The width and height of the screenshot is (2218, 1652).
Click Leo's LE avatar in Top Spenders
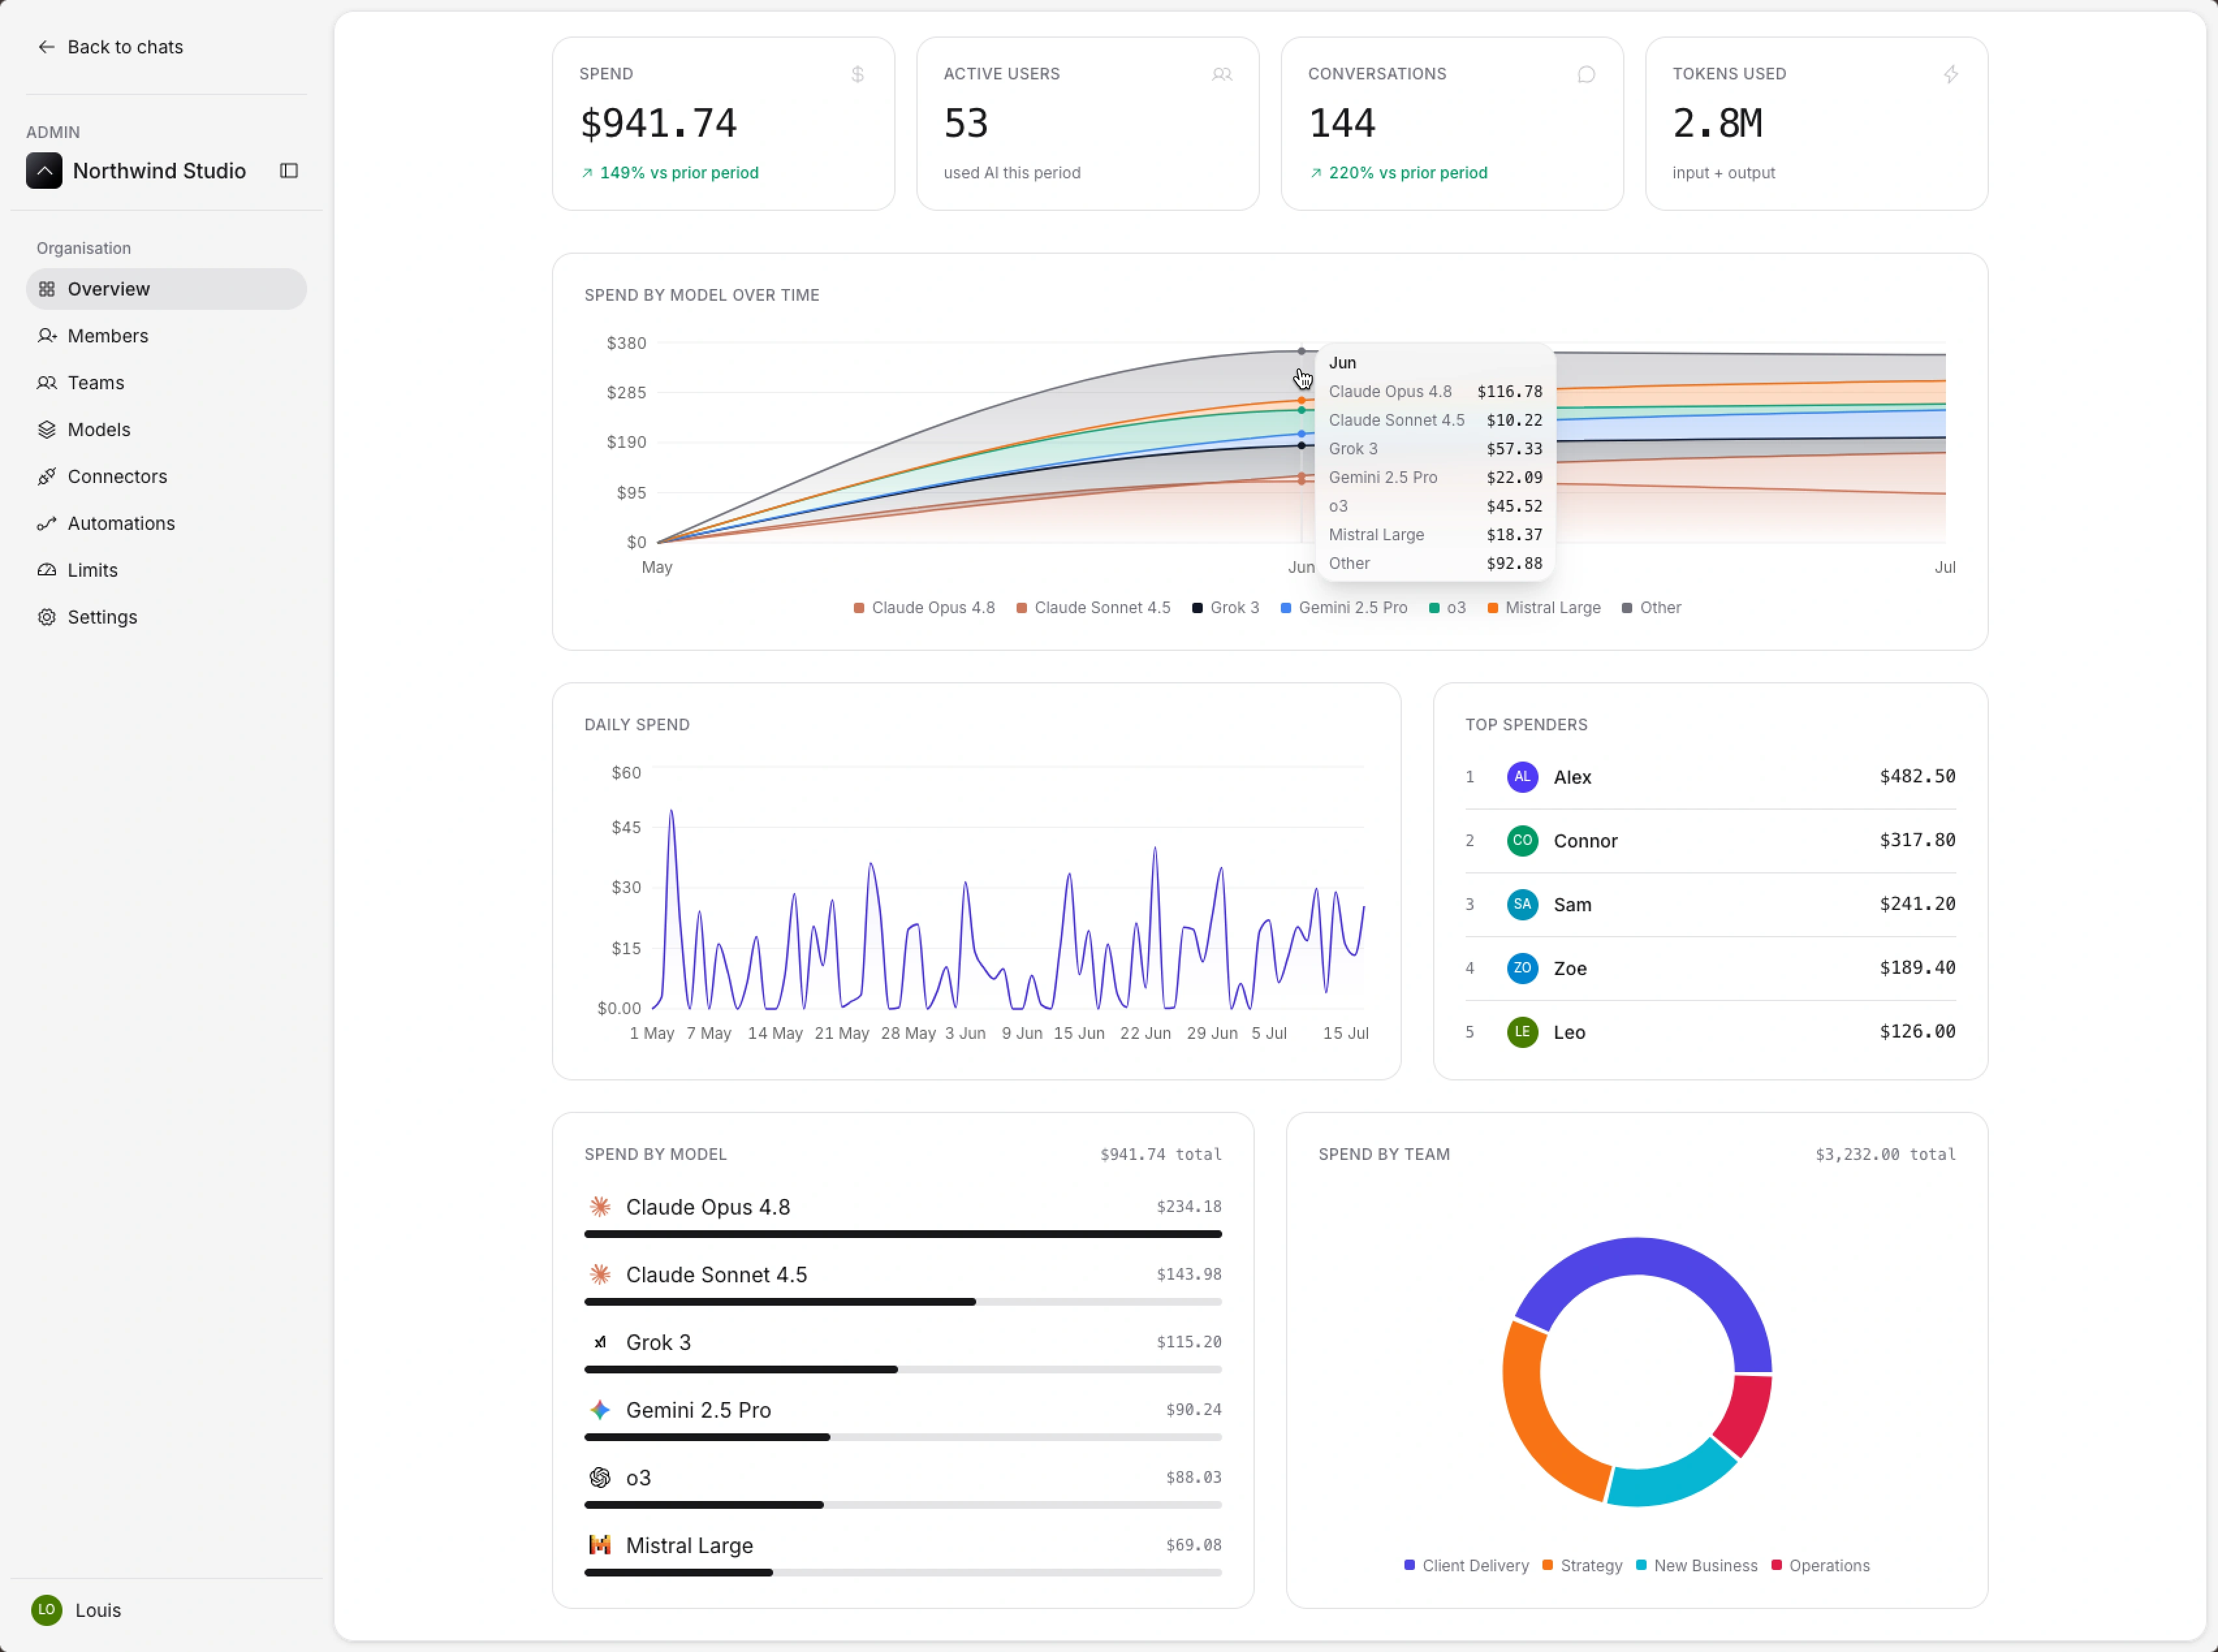click(1522, 1032)
